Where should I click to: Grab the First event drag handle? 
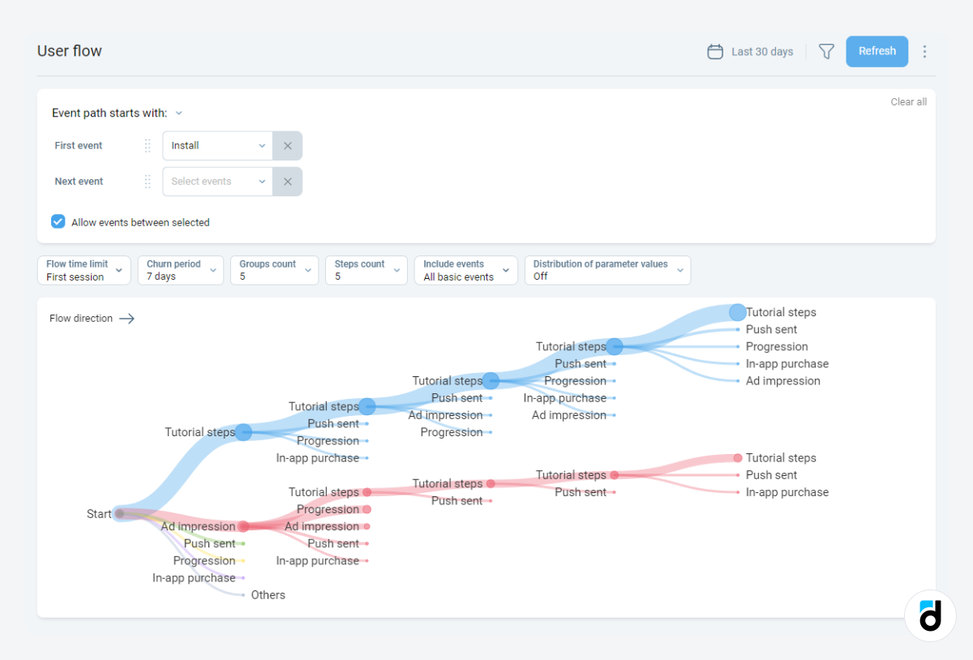148,146
